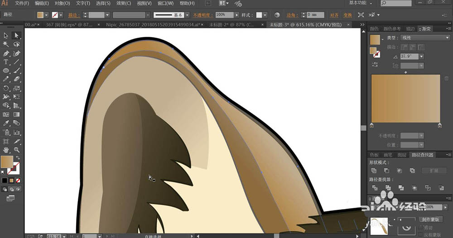Viewport: 453px width, 238px height.
Task: Open stroke weight dropdown in control bar
Action: 107,15
